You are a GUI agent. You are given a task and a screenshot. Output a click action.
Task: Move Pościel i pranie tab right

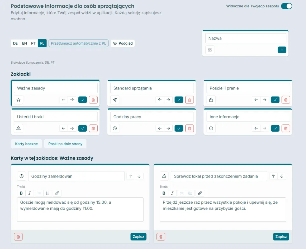(x=265, y=100)
